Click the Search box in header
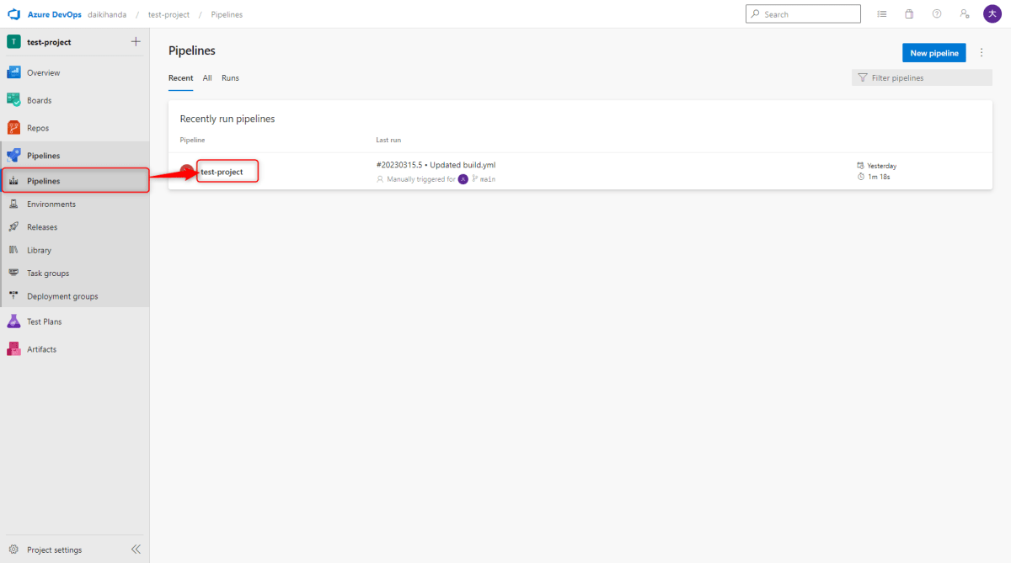The width and height of the screenshot is (1011, 563). (803, 14)
